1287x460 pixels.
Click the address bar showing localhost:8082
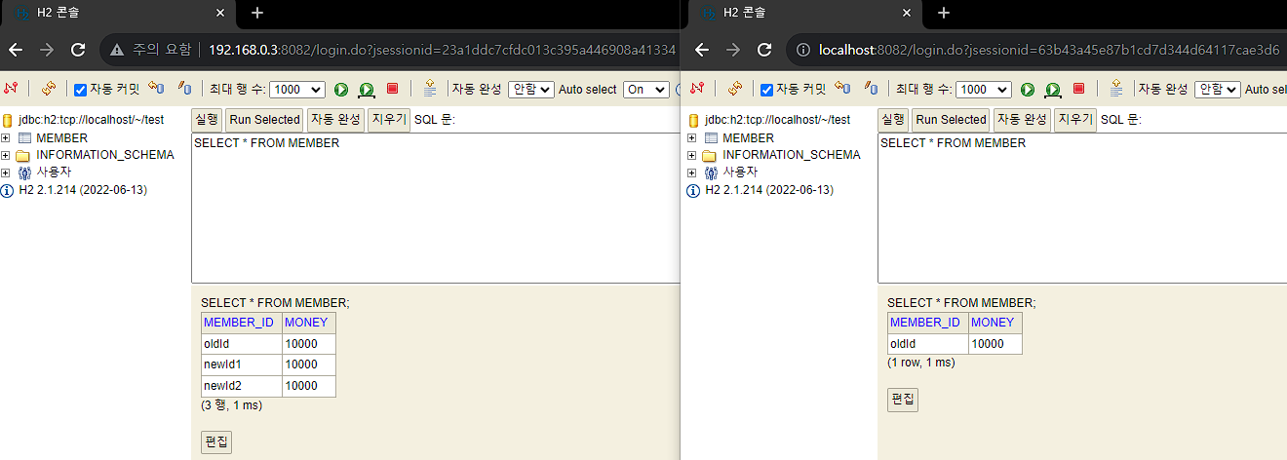tap(1037, 50)
